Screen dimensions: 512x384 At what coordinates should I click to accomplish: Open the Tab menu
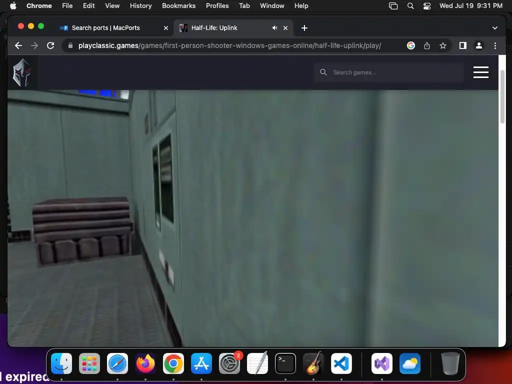(244, 5)
